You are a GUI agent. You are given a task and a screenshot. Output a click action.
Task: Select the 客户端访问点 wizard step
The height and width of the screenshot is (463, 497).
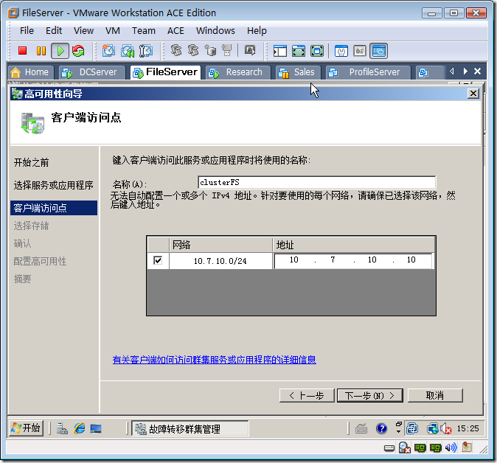(x=54, y=208)
